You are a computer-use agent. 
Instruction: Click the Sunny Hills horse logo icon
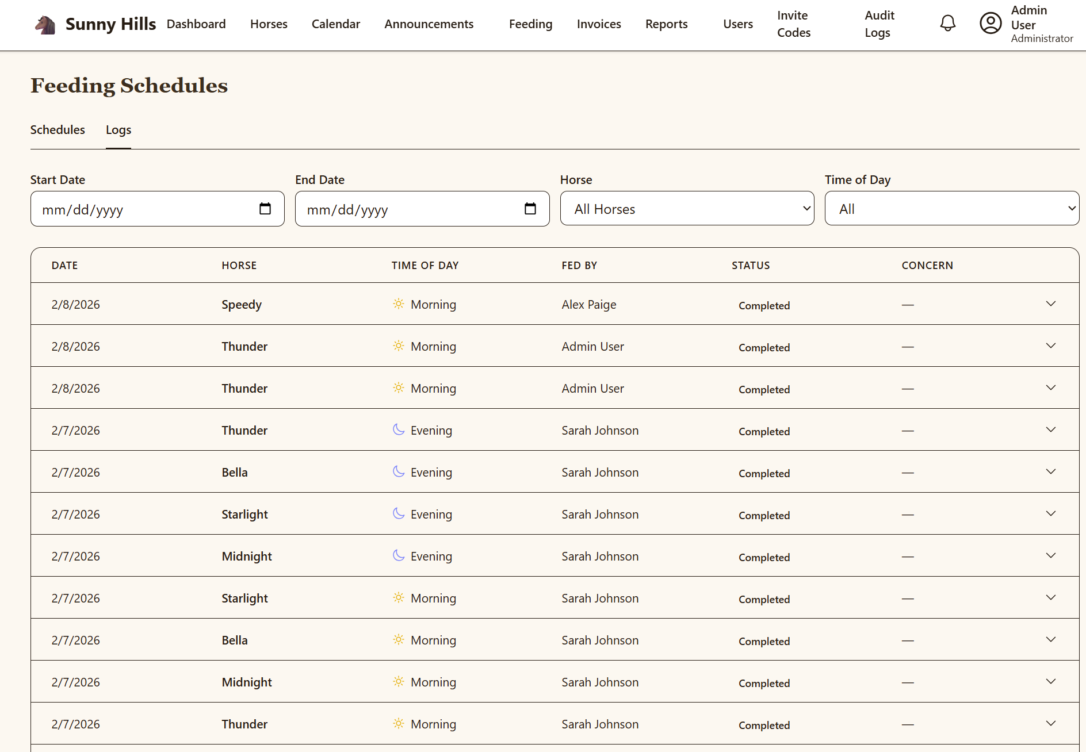pos(45,25)
